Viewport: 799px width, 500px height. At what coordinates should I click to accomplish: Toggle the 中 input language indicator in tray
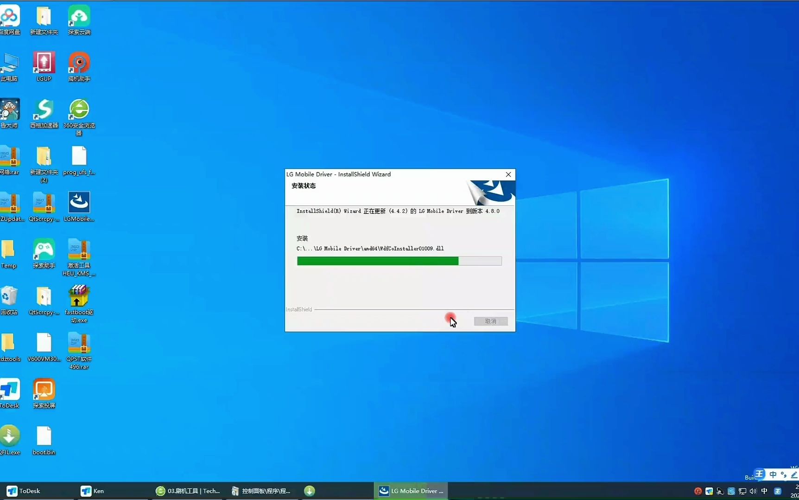click(x=764, y=491)
